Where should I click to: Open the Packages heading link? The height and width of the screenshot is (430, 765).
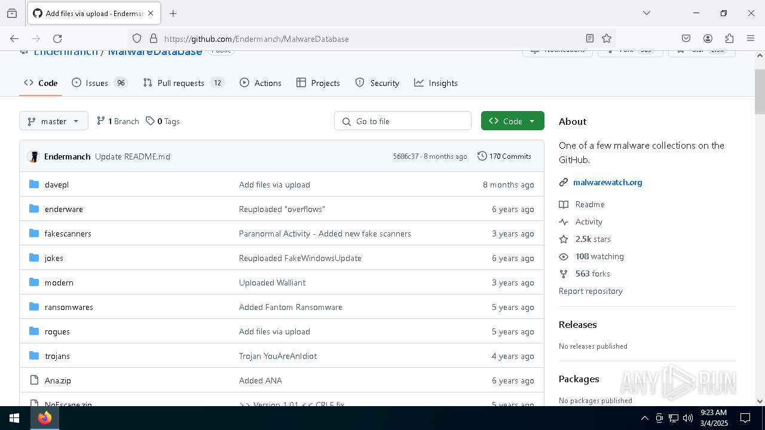579,379
